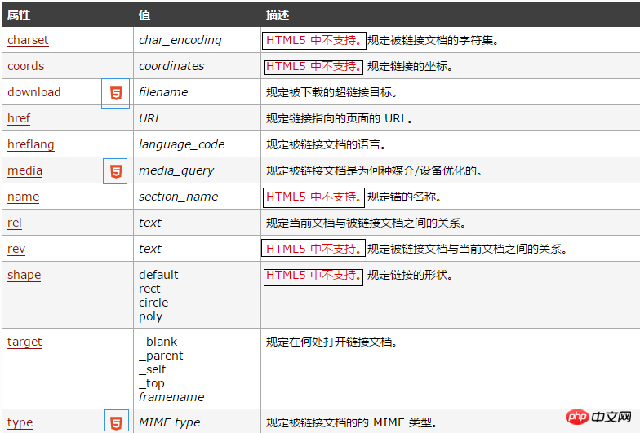The height and width of the screenshot is (433, 640).
Task: Click the 属性 column header
Action: [x=19, y=15]
